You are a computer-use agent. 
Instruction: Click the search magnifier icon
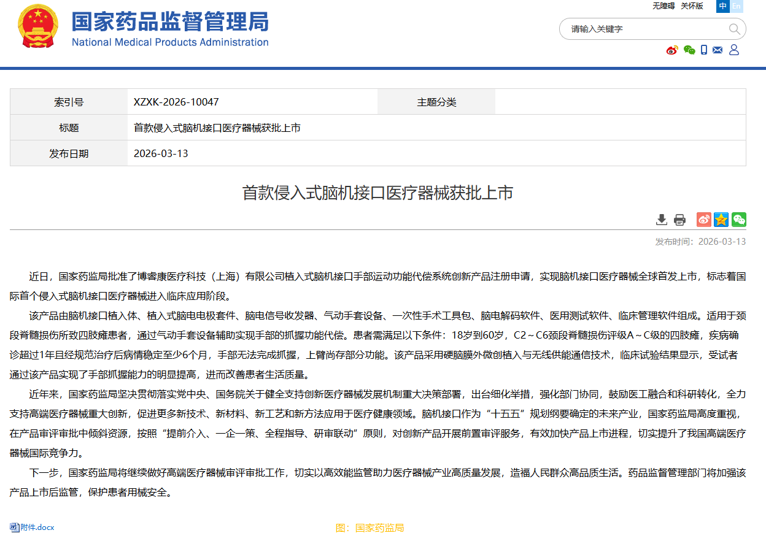click(x=734, y=29)
